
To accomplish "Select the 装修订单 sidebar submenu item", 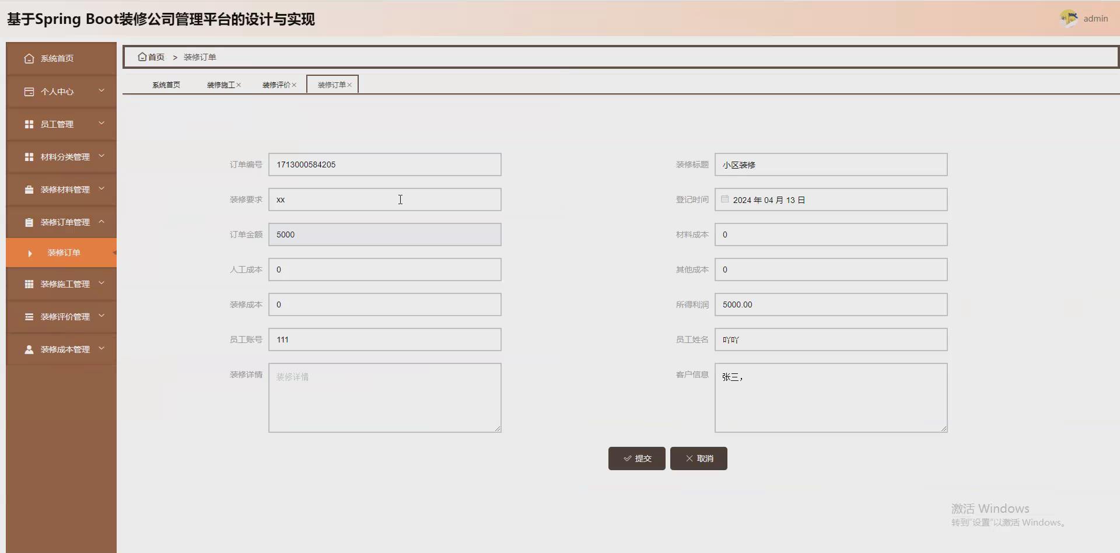I will coord(61,253).
